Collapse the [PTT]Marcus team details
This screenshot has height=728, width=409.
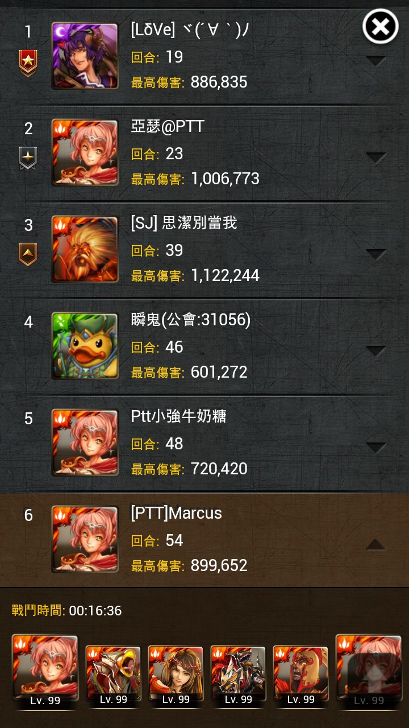pyautogui.click(x=376, y=544)
